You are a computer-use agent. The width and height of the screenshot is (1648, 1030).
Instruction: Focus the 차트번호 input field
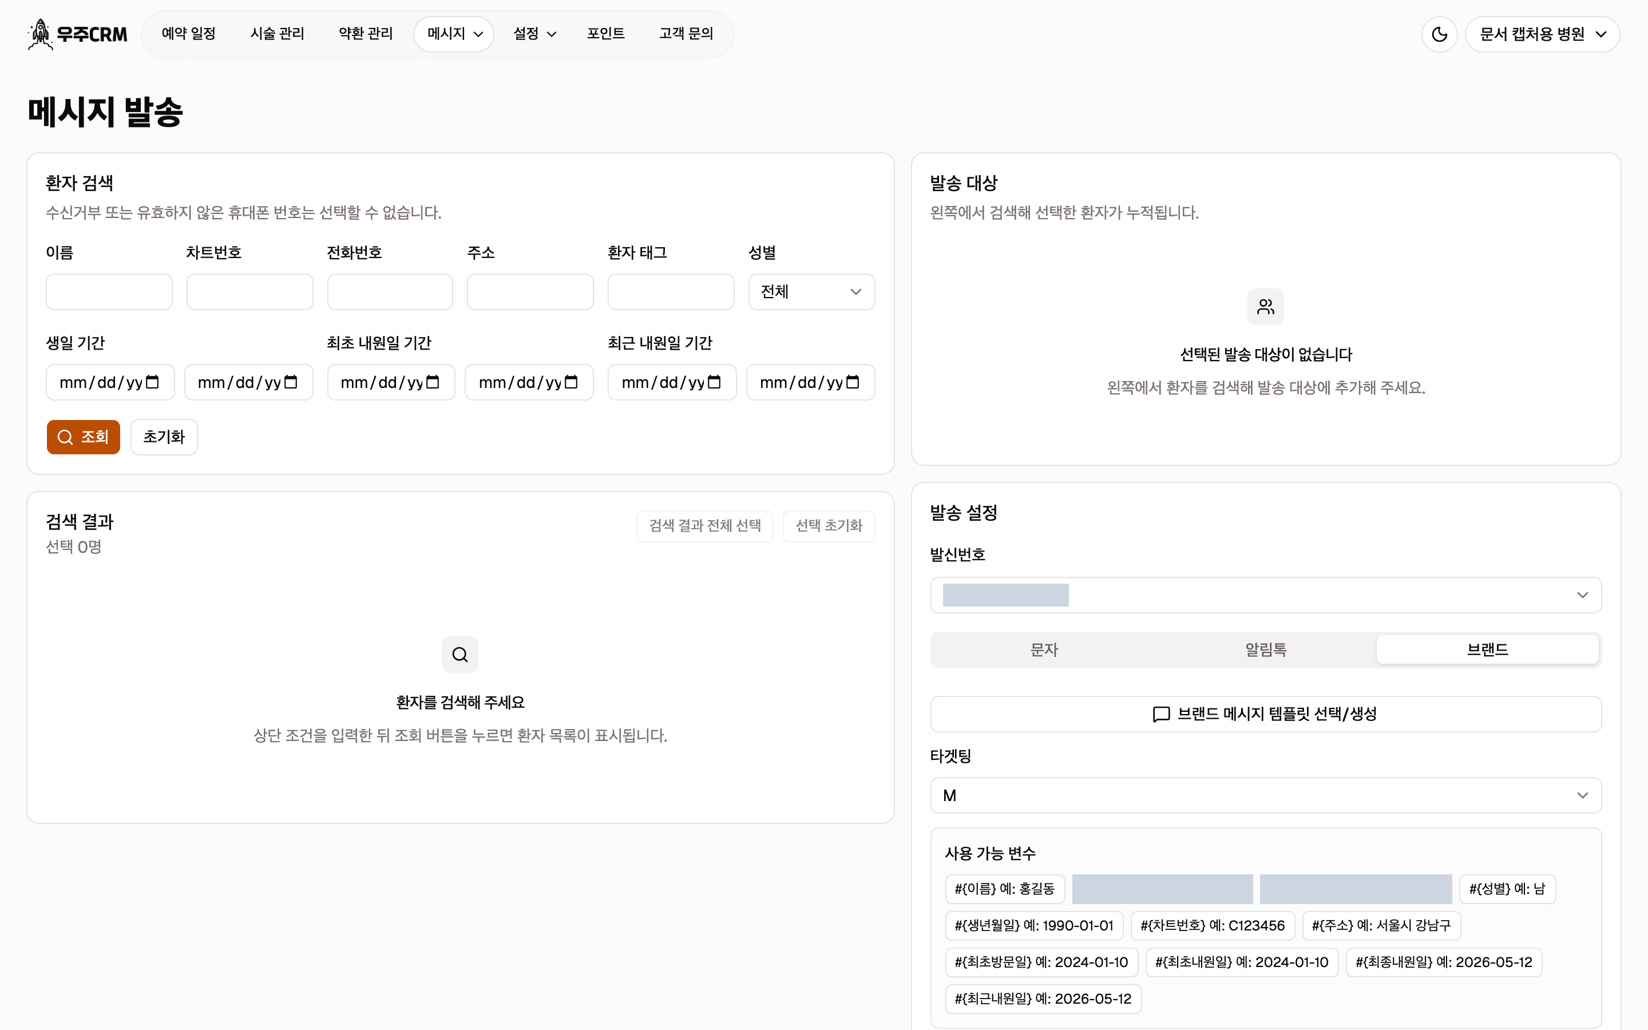(250, 292)
